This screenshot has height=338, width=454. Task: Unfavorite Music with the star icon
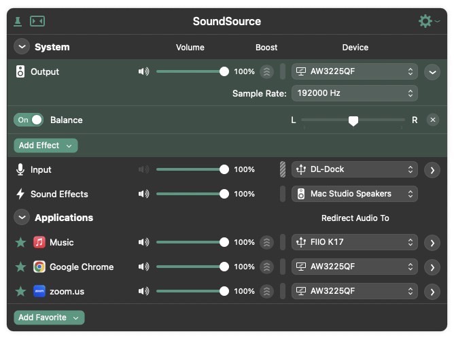click(x=20, y=242)
